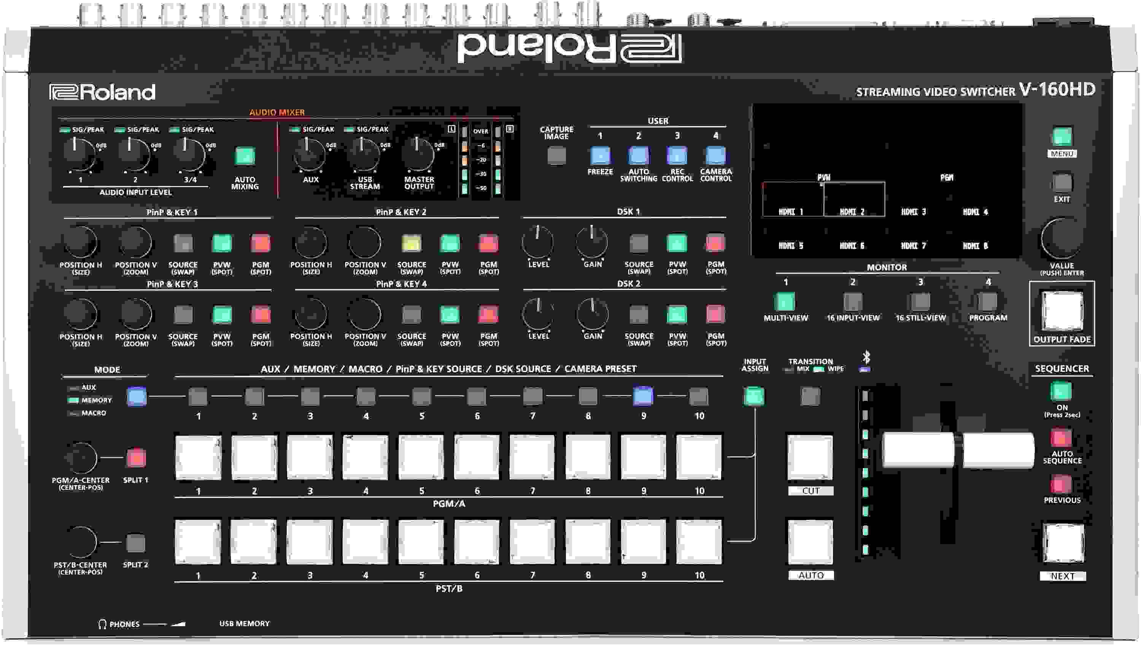Toggle PGM on PinP & KEY 2

[488, 244]
